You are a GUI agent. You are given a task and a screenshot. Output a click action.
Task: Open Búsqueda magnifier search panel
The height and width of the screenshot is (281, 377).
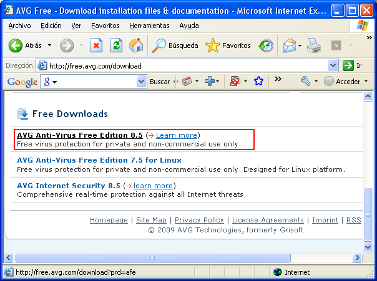tap(175, 45)
